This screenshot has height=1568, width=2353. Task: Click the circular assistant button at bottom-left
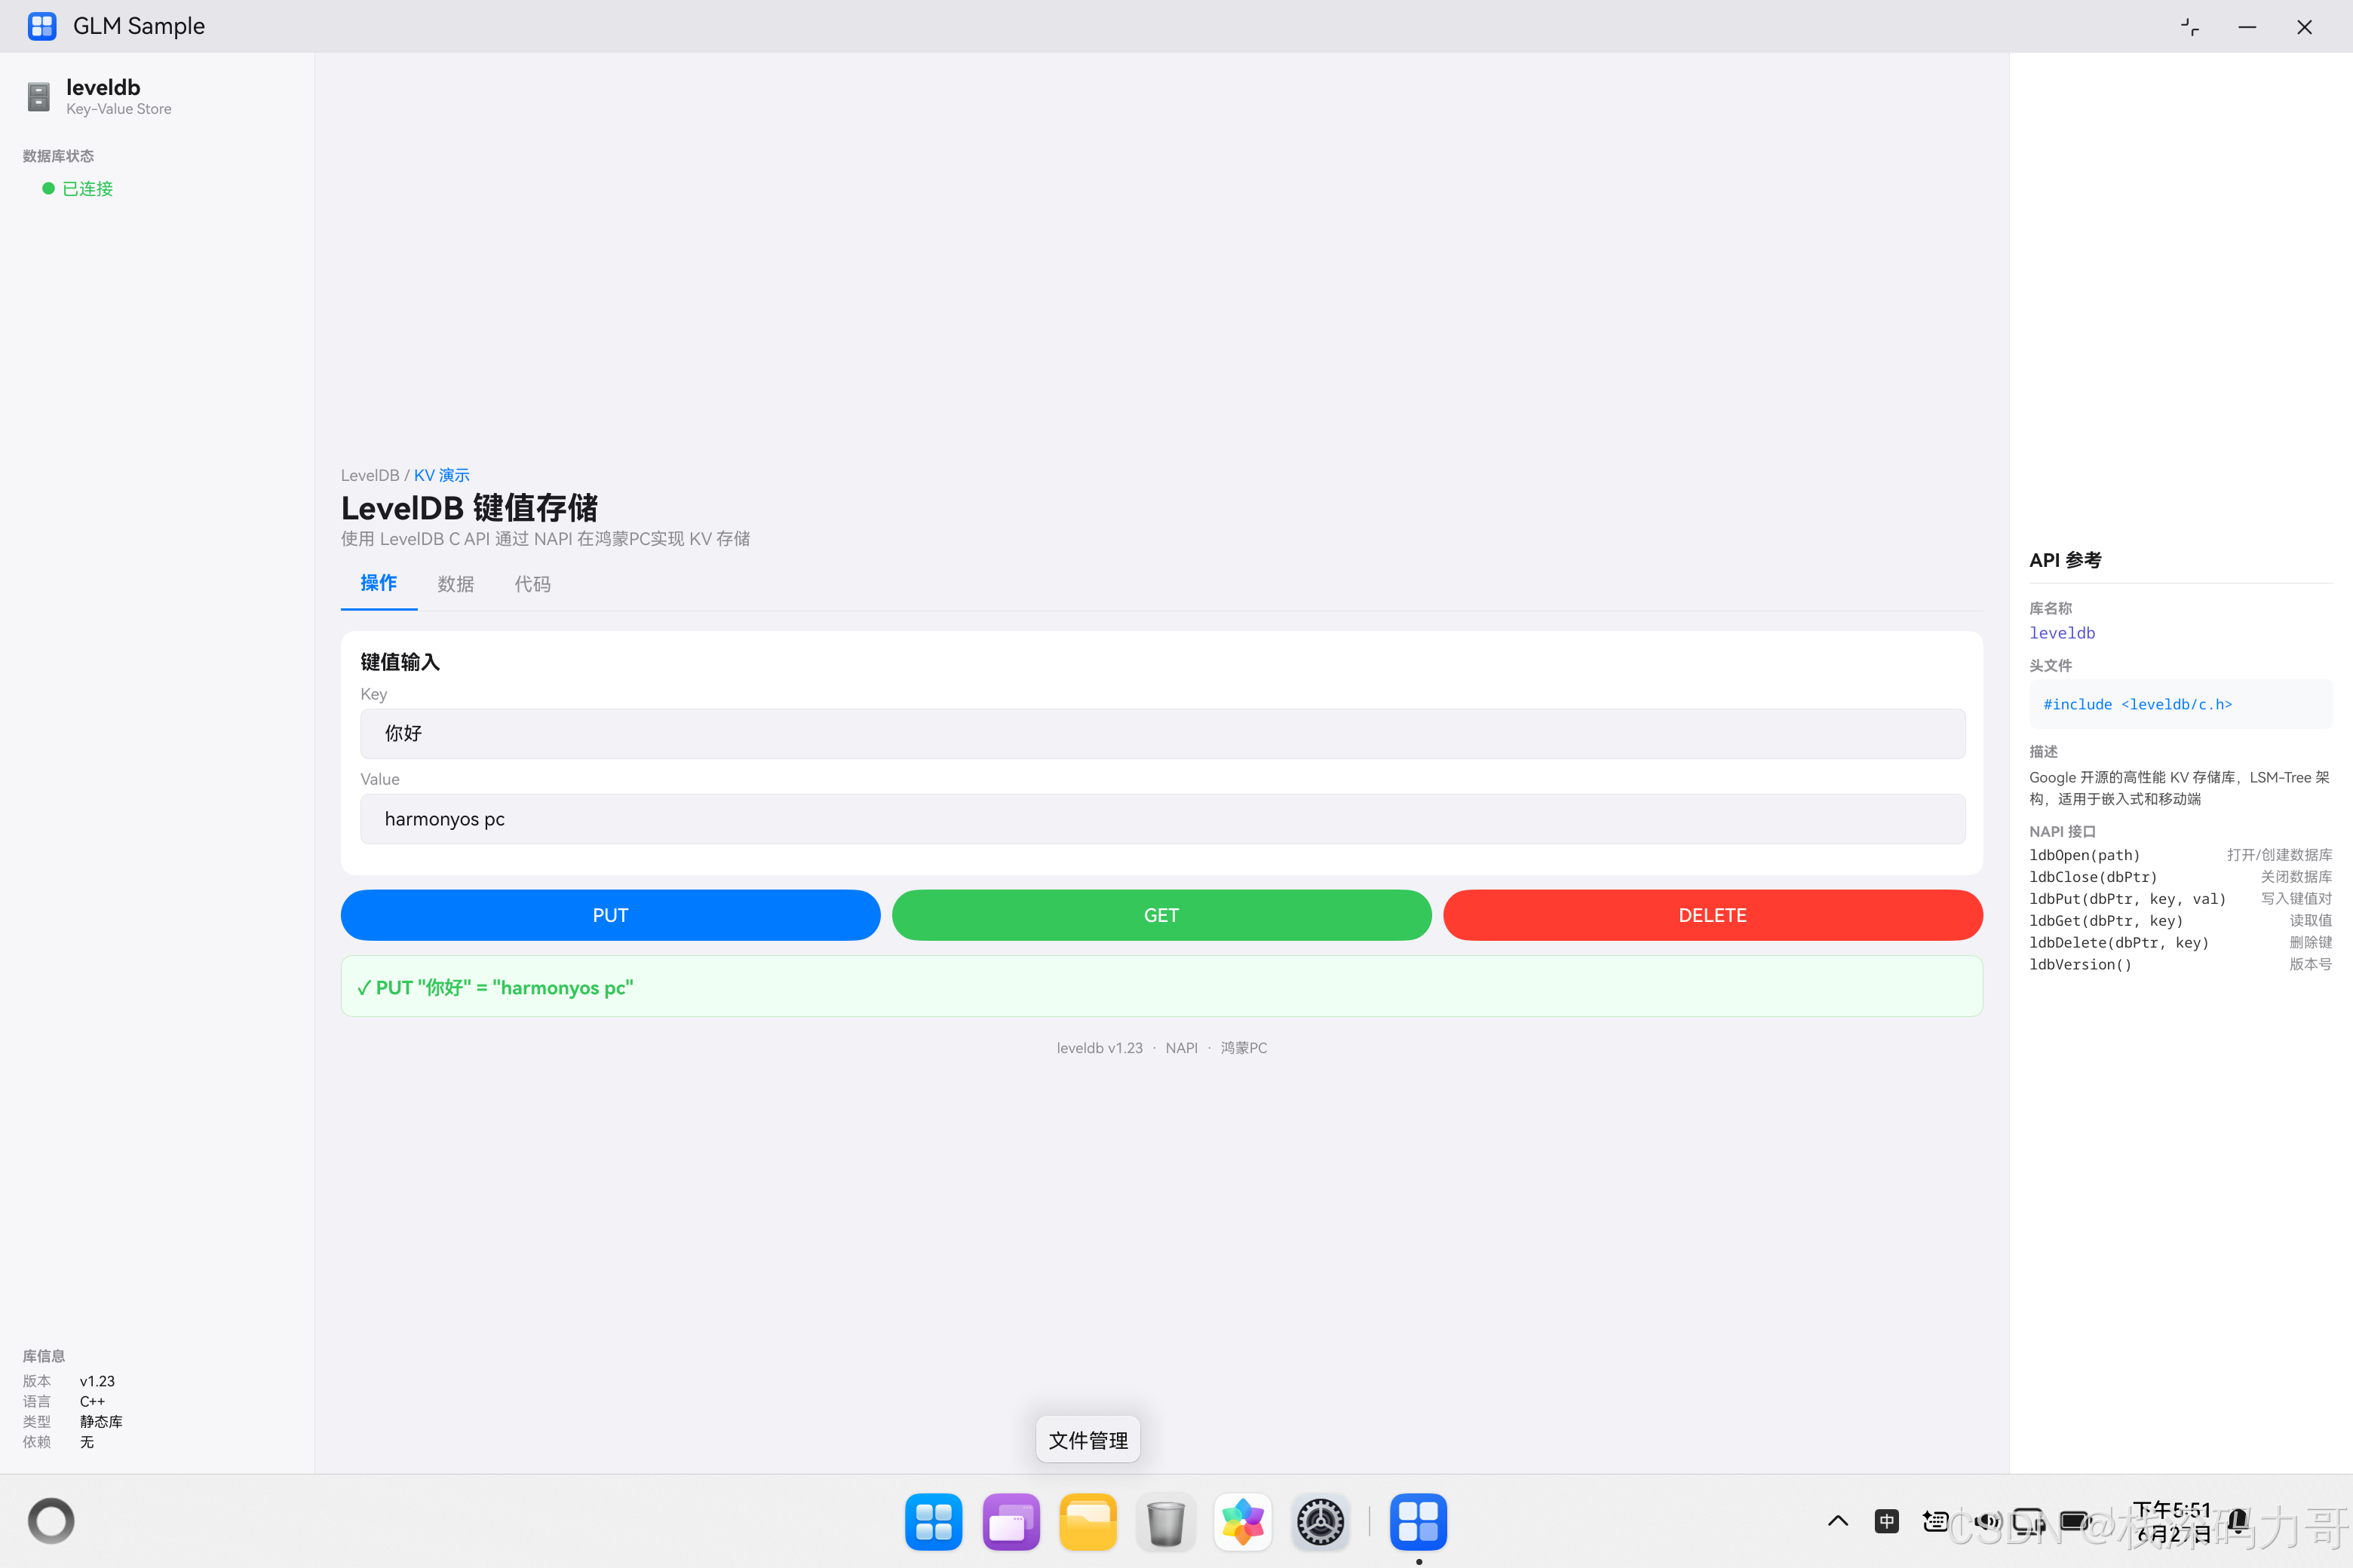click(x=51, y=1521)
